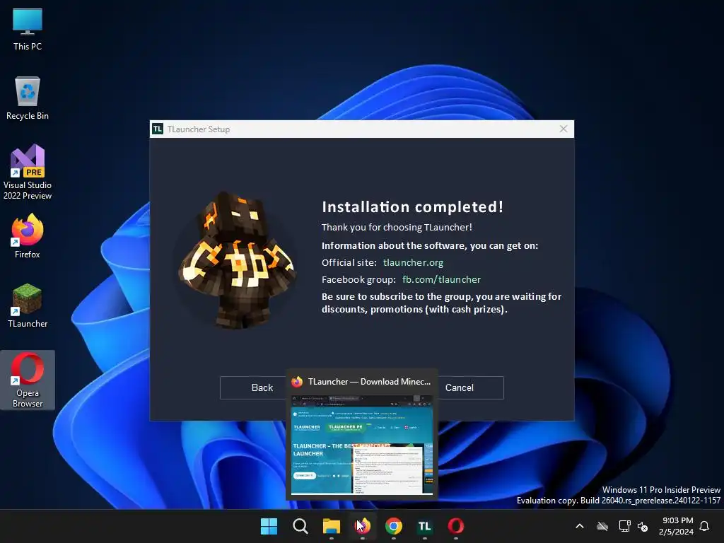Select the Opera Browser desktop shortcut

click(28, 380)
